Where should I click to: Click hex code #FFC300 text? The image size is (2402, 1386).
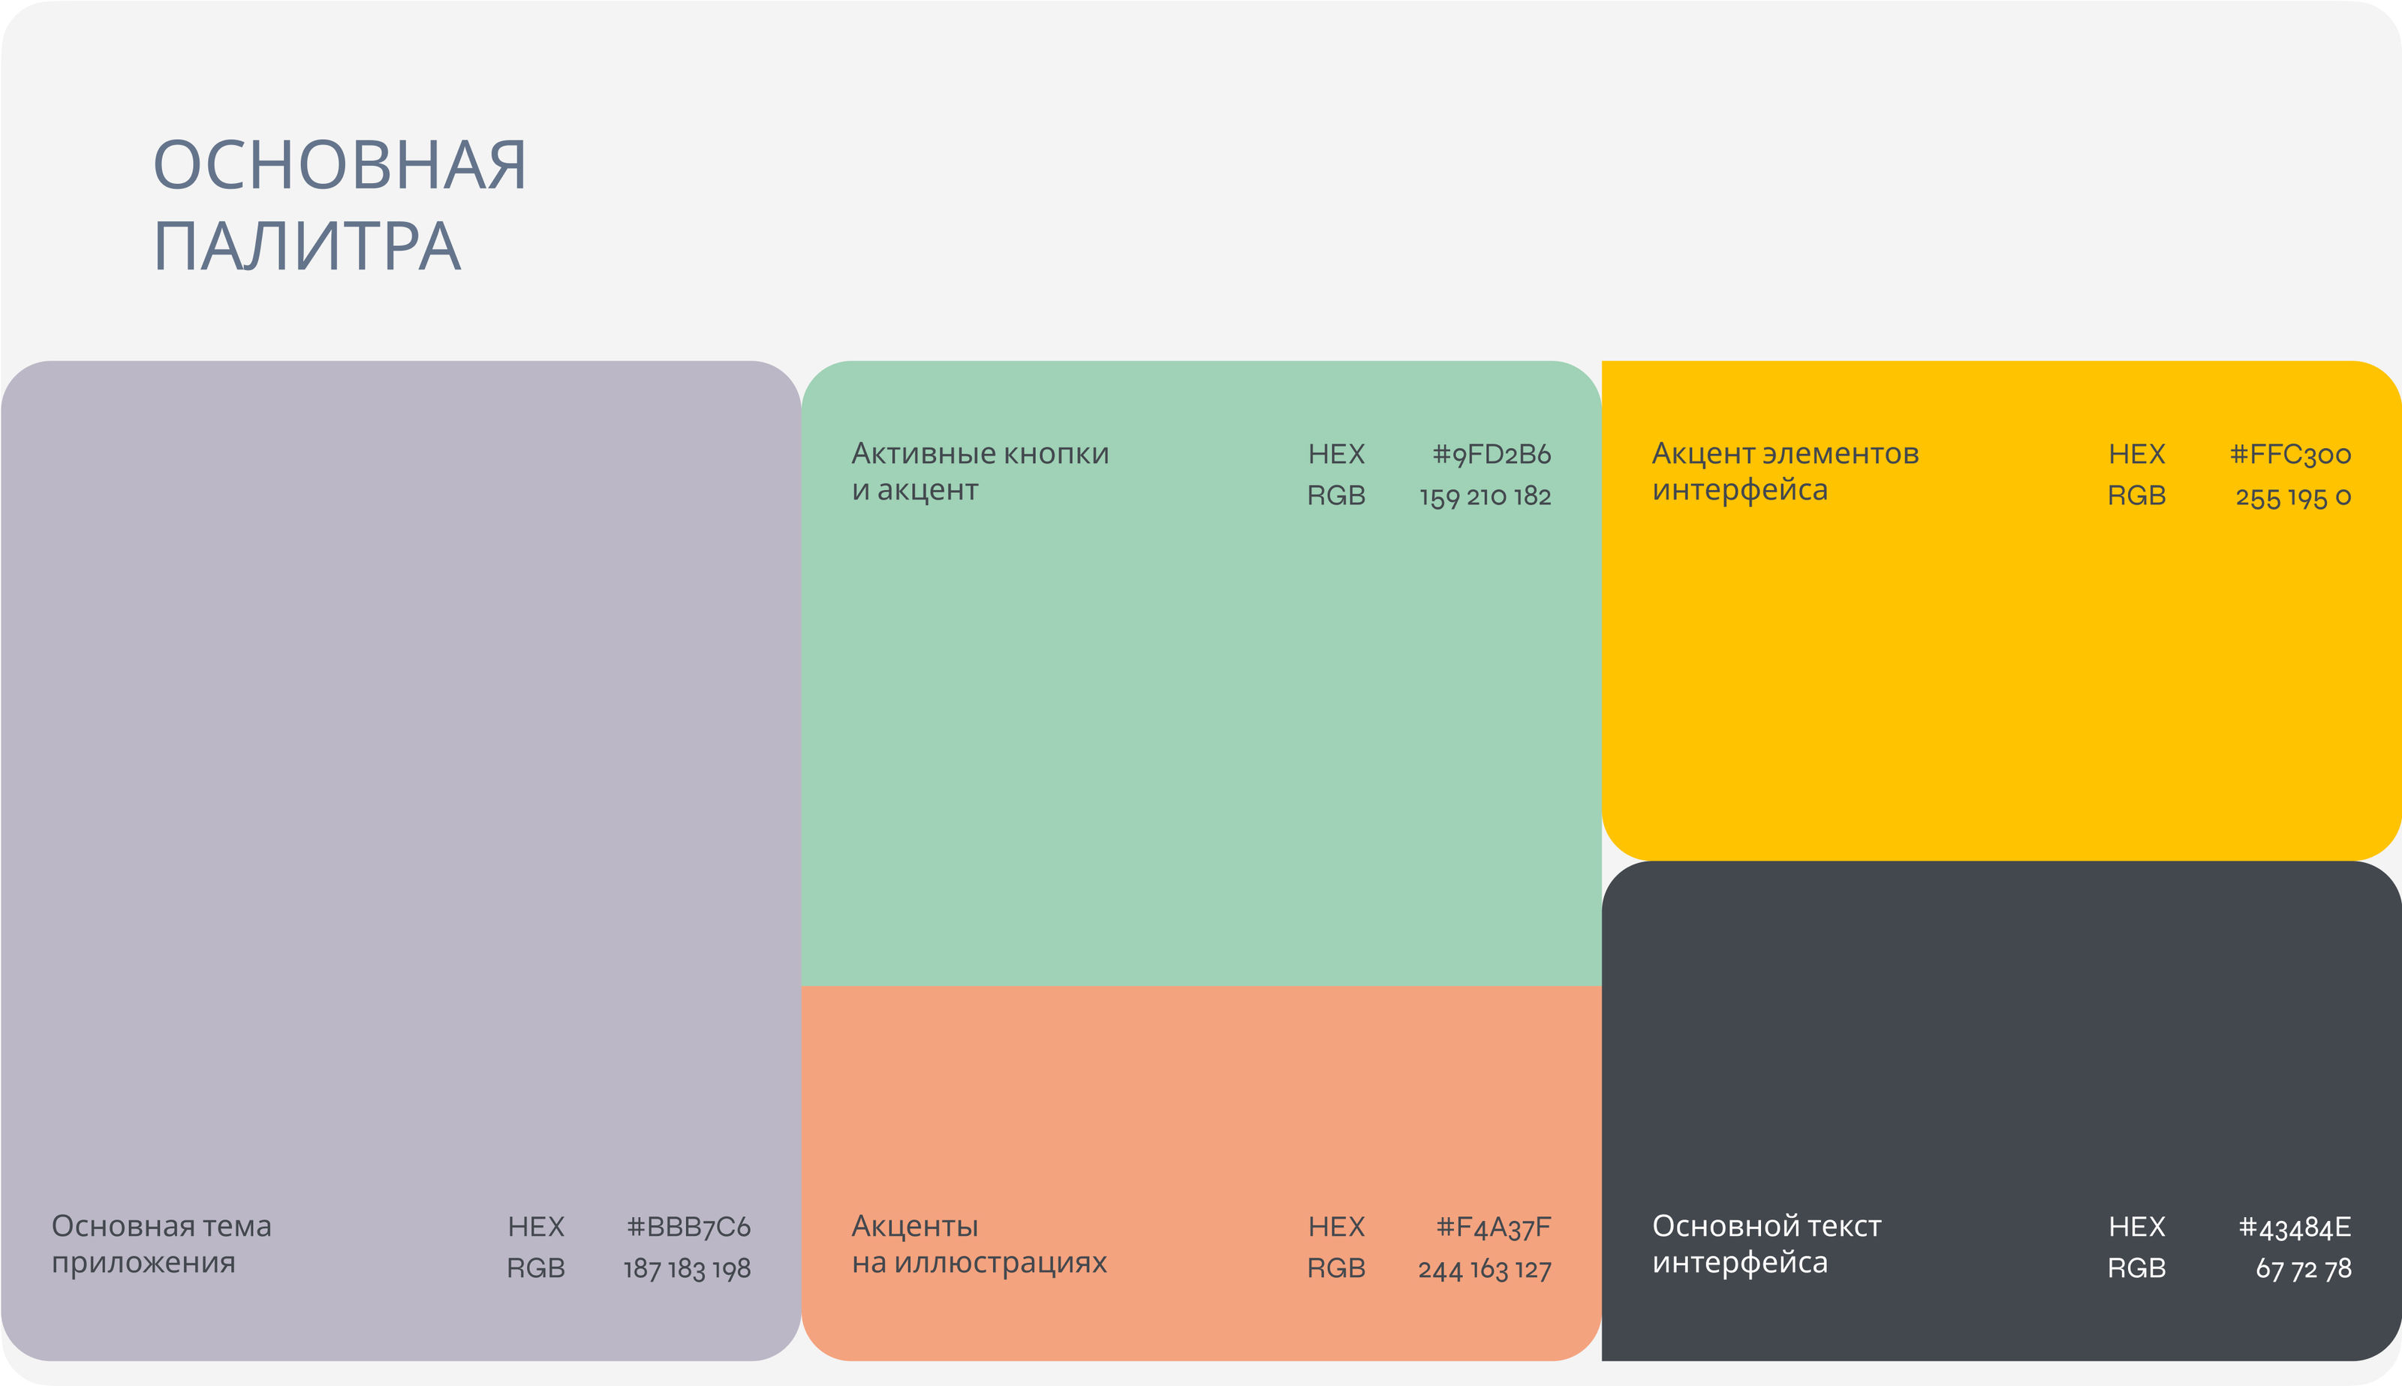2289,454
